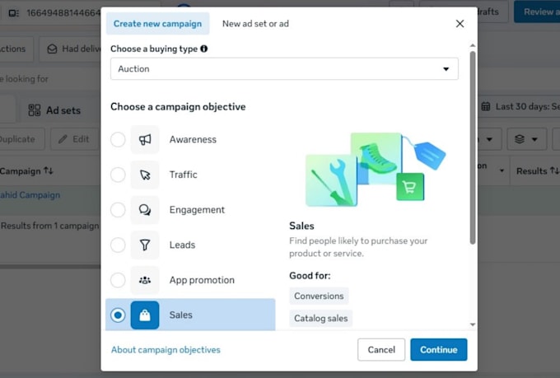Click the Cancel button
The width and height of the screenshot is (560, 378).
point(381,349)
